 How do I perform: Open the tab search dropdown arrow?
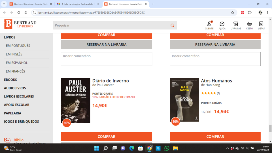point(4,4)
